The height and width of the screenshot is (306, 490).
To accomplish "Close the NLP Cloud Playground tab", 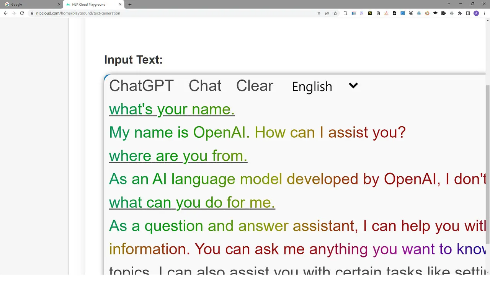I will tap(120, 5).
